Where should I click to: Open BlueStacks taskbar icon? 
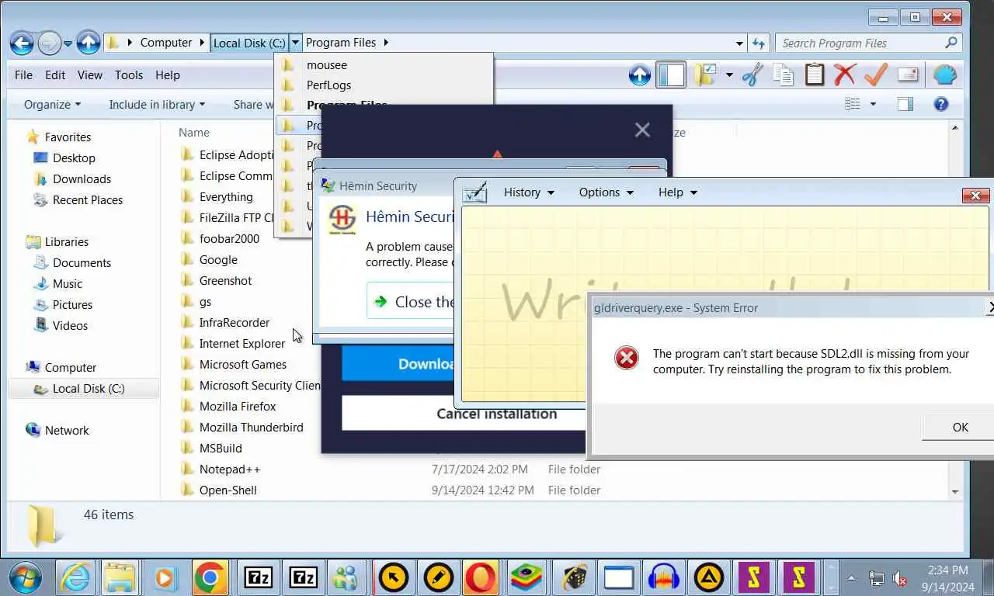[527, 577]
